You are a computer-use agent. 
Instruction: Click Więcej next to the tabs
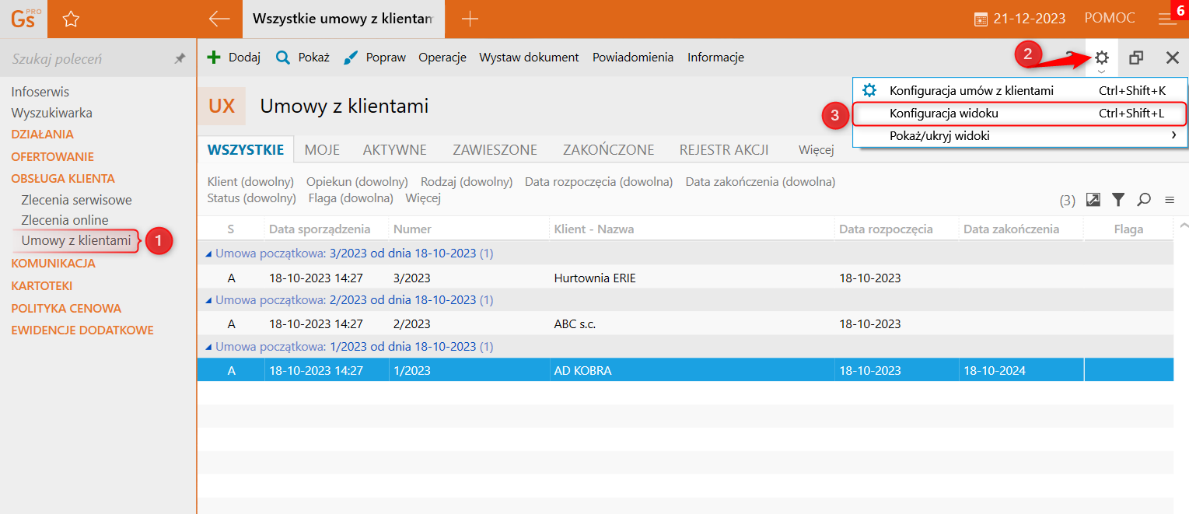(x=816, y=150)
